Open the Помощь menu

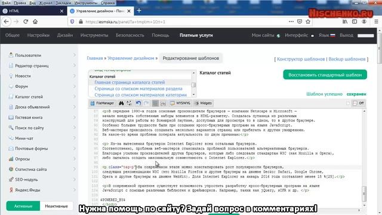(161, 35)
